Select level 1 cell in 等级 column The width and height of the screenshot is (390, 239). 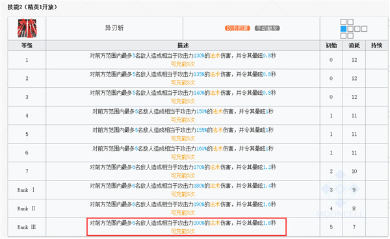27,60
